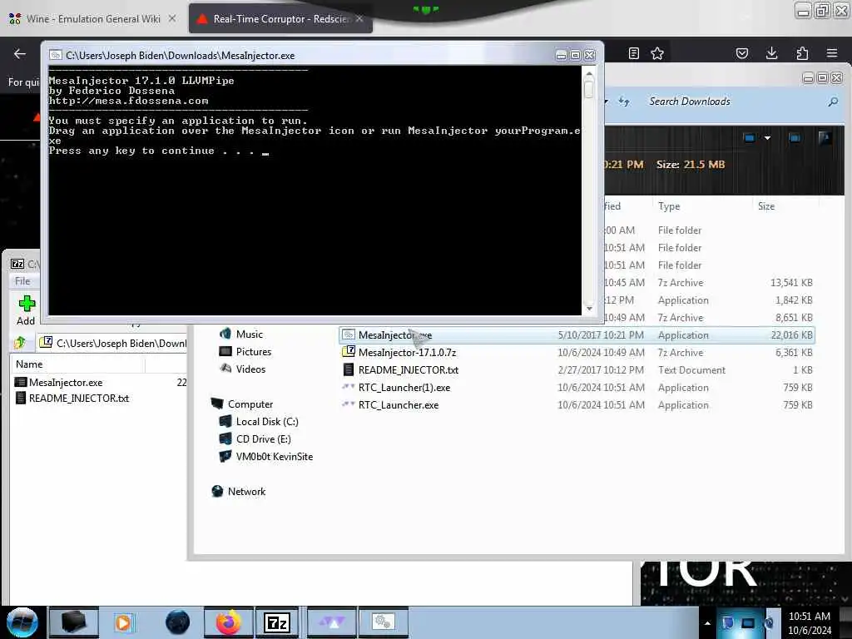
Task: Click the console window title bar icon
Action: (56, 56)
